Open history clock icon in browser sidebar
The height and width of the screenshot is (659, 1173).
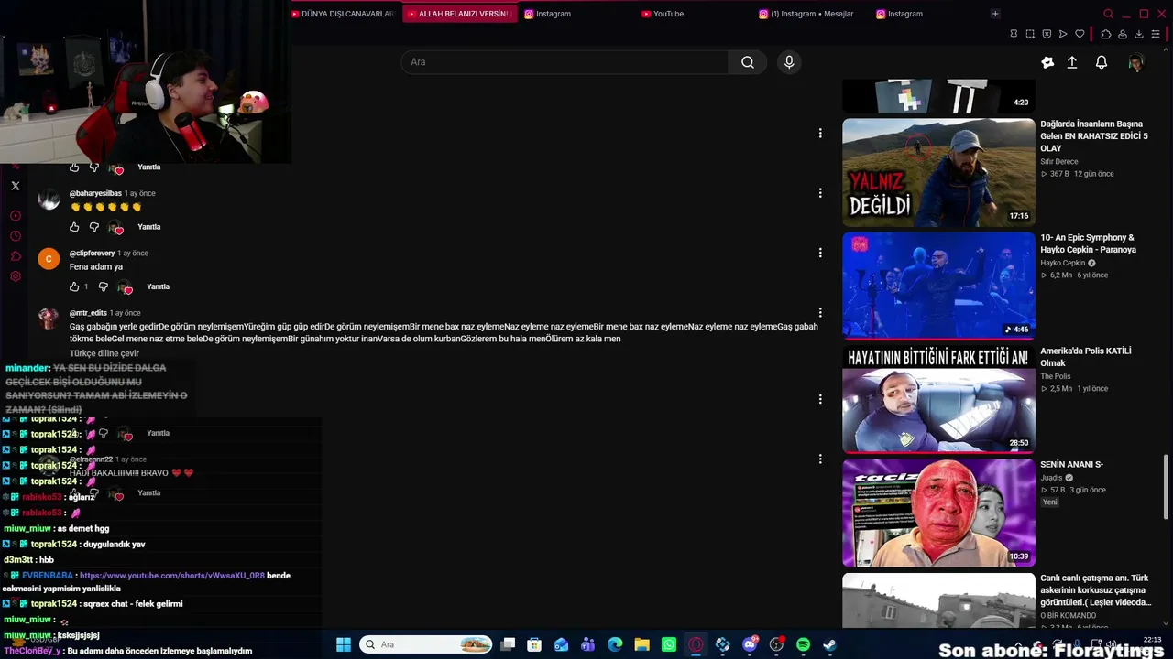[16, 236]
